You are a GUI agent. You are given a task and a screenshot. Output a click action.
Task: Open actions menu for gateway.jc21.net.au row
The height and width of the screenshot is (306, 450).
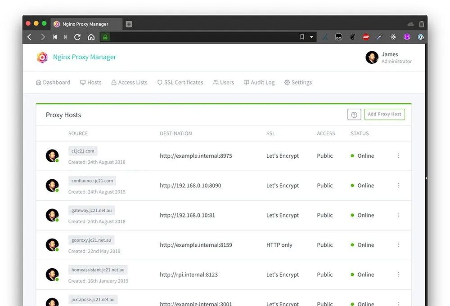[399, 215]
